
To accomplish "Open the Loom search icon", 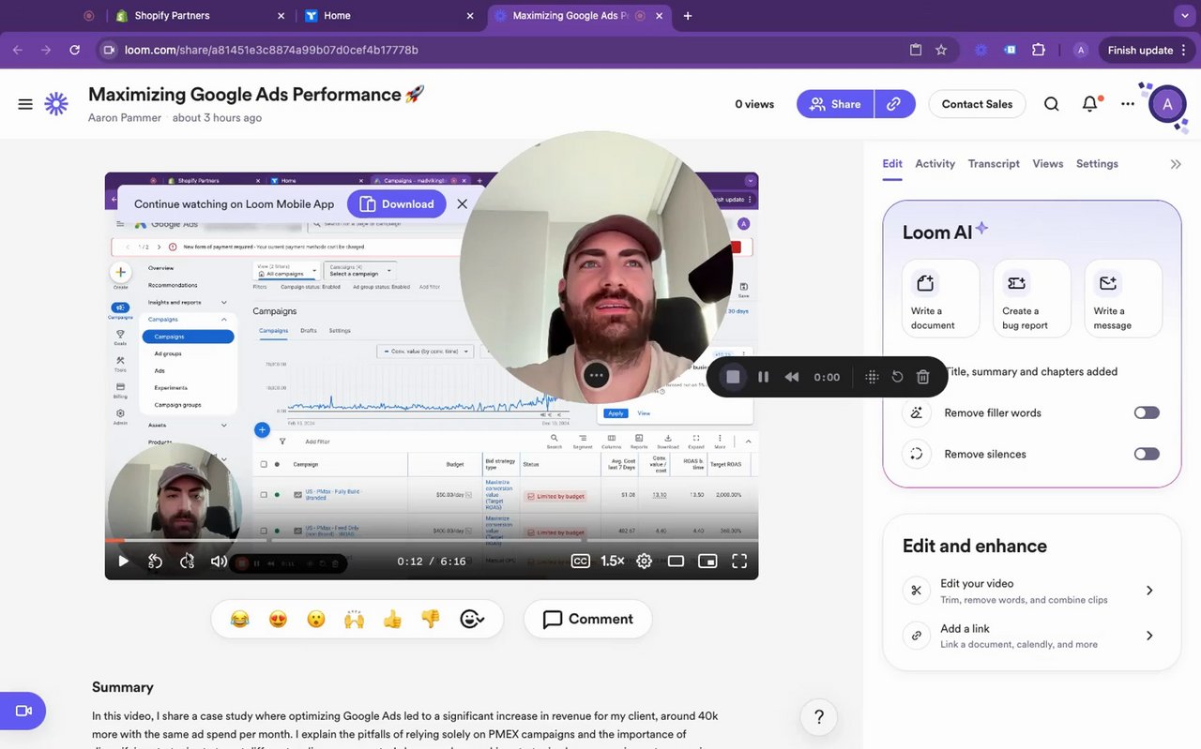I will pyautogui.click(x=1052, y=104).
